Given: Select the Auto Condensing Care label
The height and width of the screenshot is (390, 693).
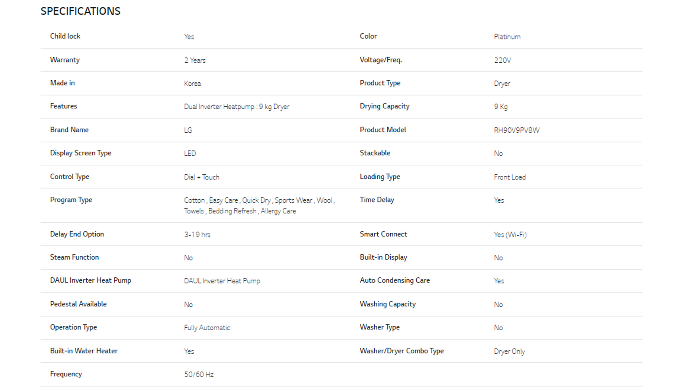Looking at the screenshot, I should tap(395, 280).
